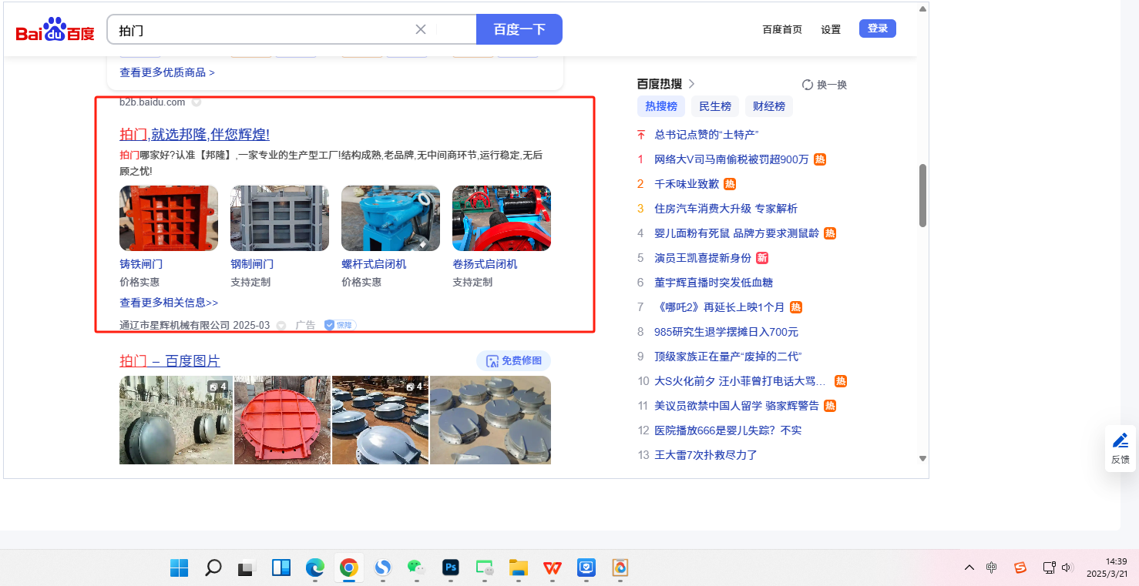Open the Windows Start menu
This screenshot has width=1139, height=586.
click(180, 568)
